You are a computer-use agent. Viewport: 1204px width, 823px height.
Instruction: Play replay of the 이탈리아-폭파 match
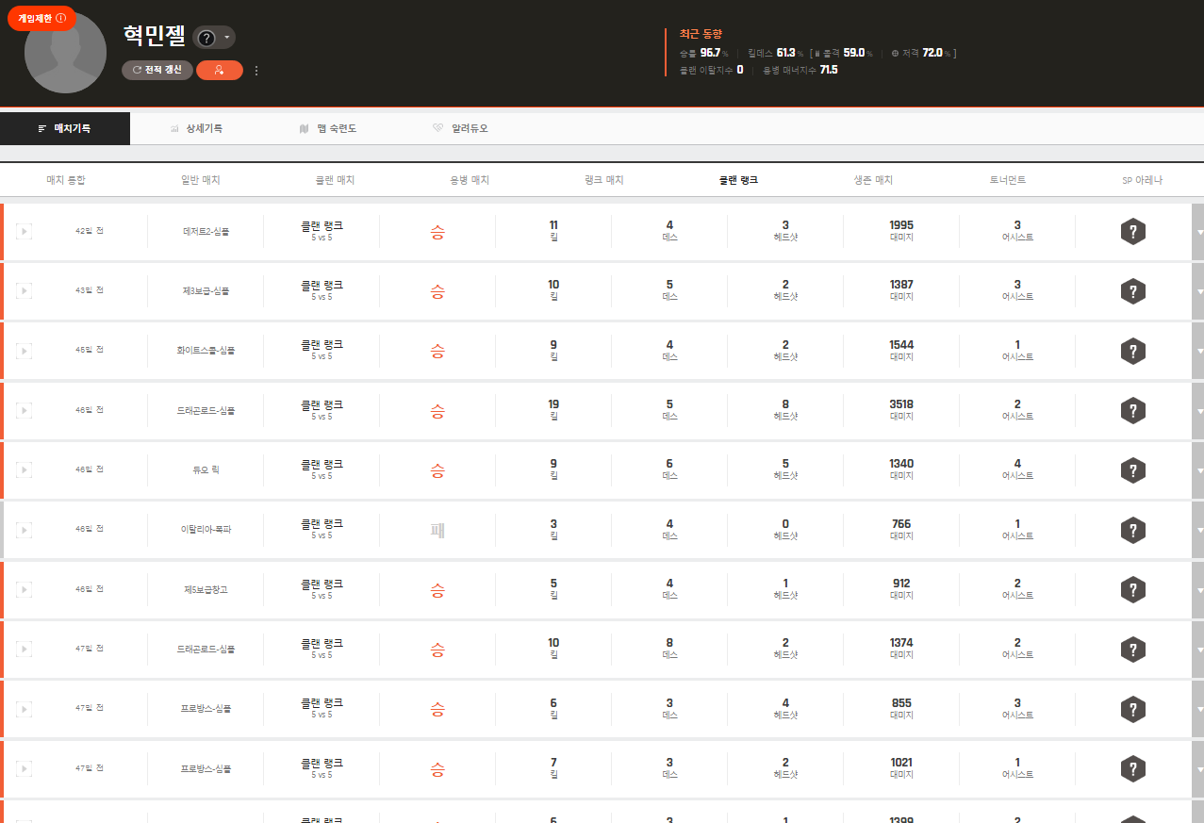[25, 530]
